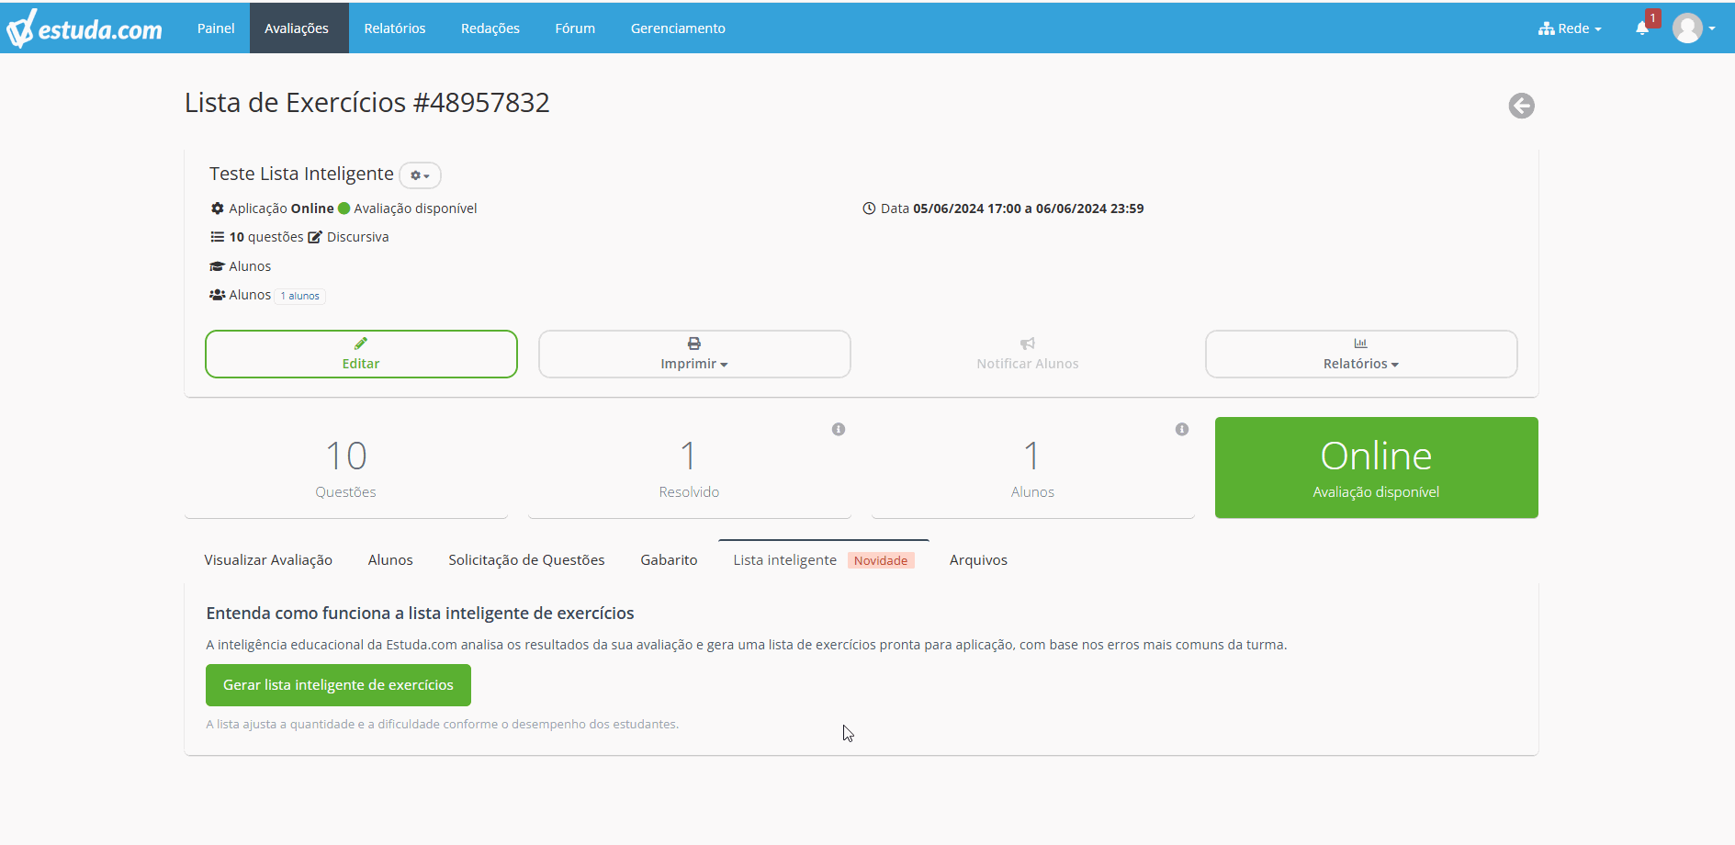Switch to Solicitação de Questões tab
The height and width of the screenshot is (845, 1735).
click(x=526, y=560)
